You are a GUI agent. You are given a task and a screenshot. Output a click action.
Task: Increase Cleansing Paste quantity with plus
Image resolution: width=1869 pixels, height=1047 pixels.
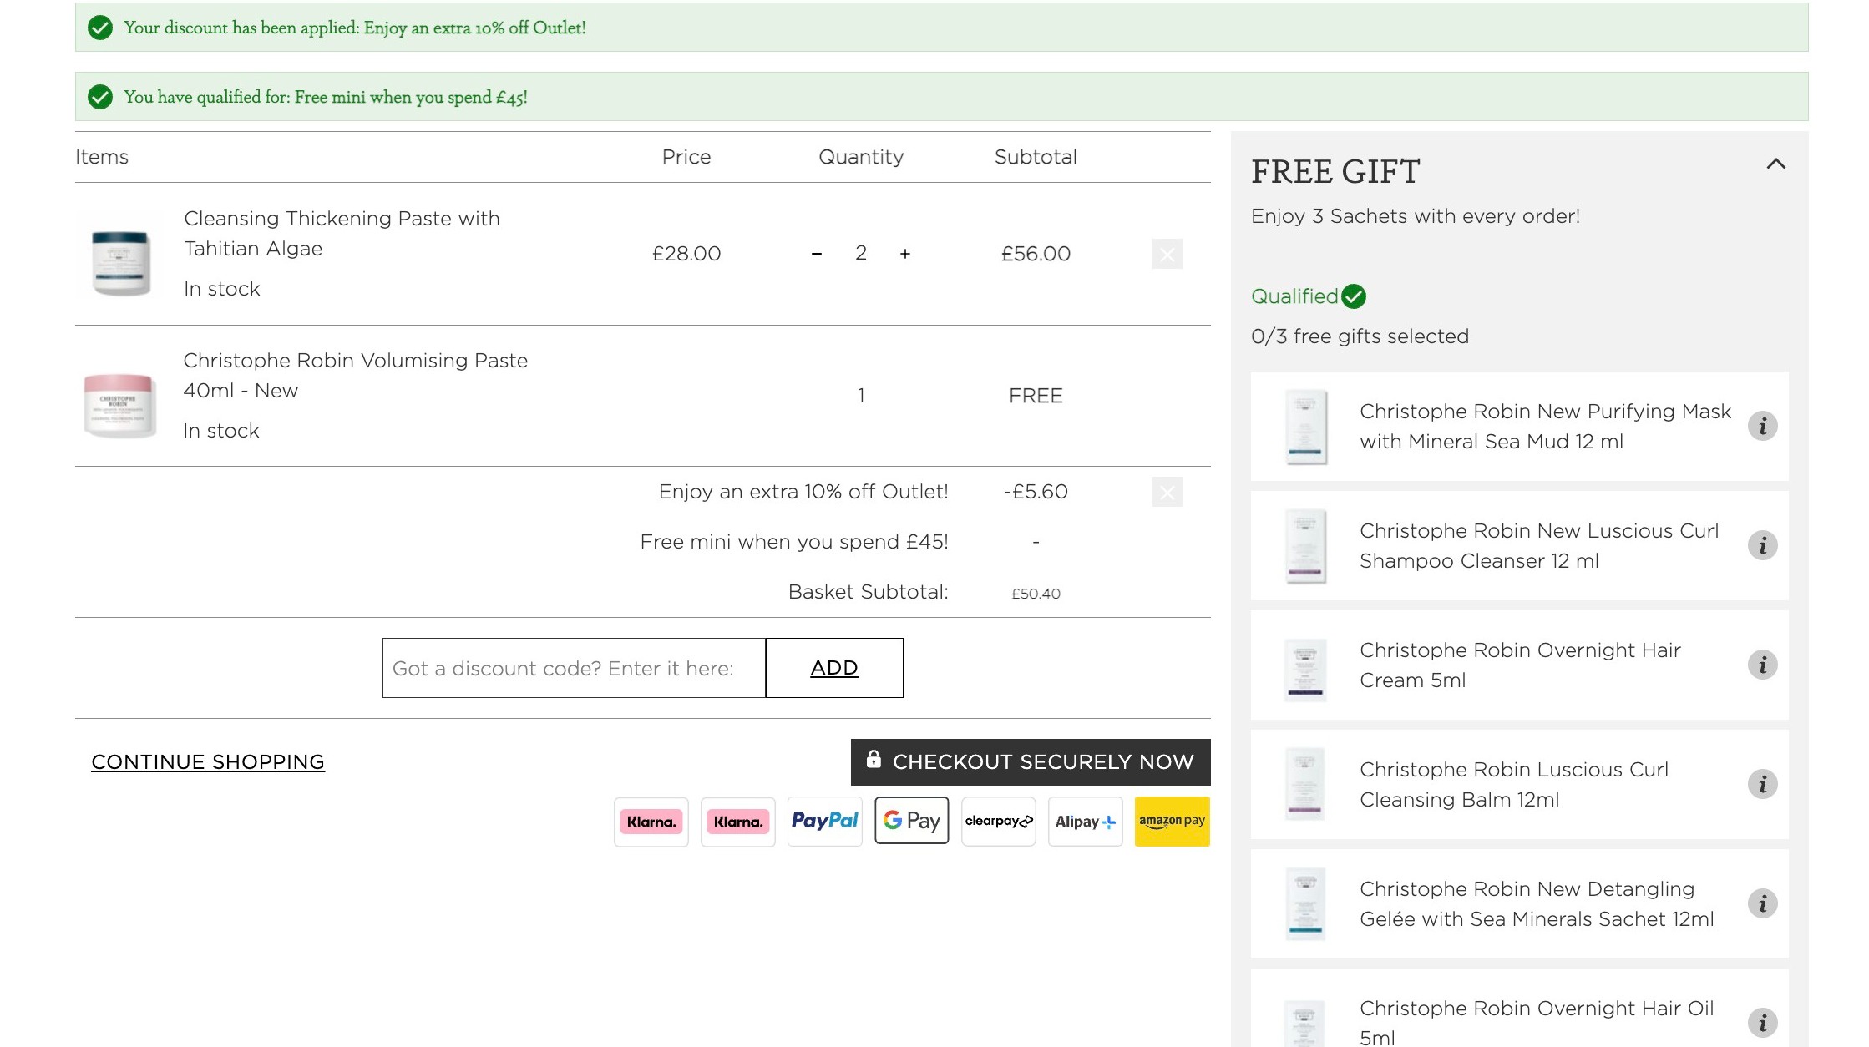tap(904, 254)
